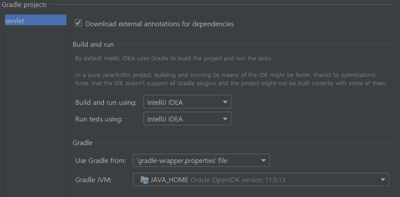Click the arrow of Build and run using combo

point(225,102)
